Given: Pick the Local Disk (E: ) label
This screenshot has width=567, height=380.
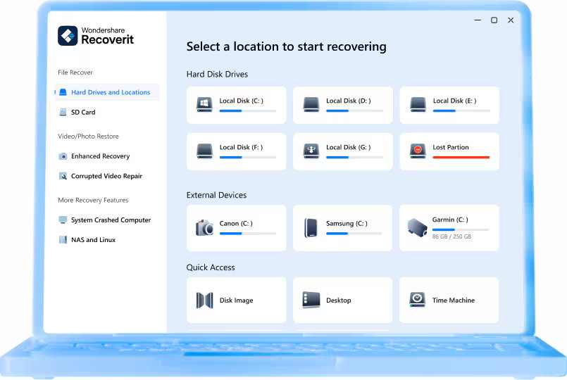Looking at the screenshot, I should coord(454,101).
